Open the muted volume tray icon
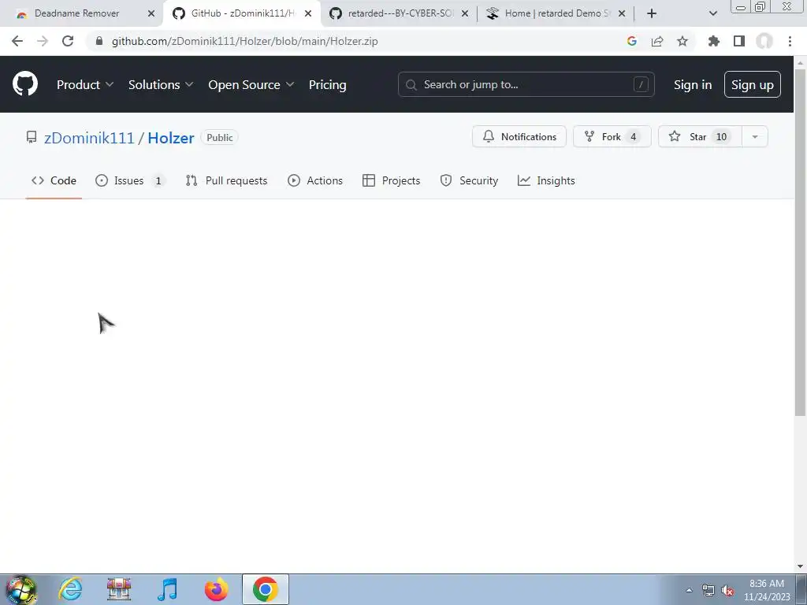Screen dimensions: 807x605 click(x=727, y=591)
